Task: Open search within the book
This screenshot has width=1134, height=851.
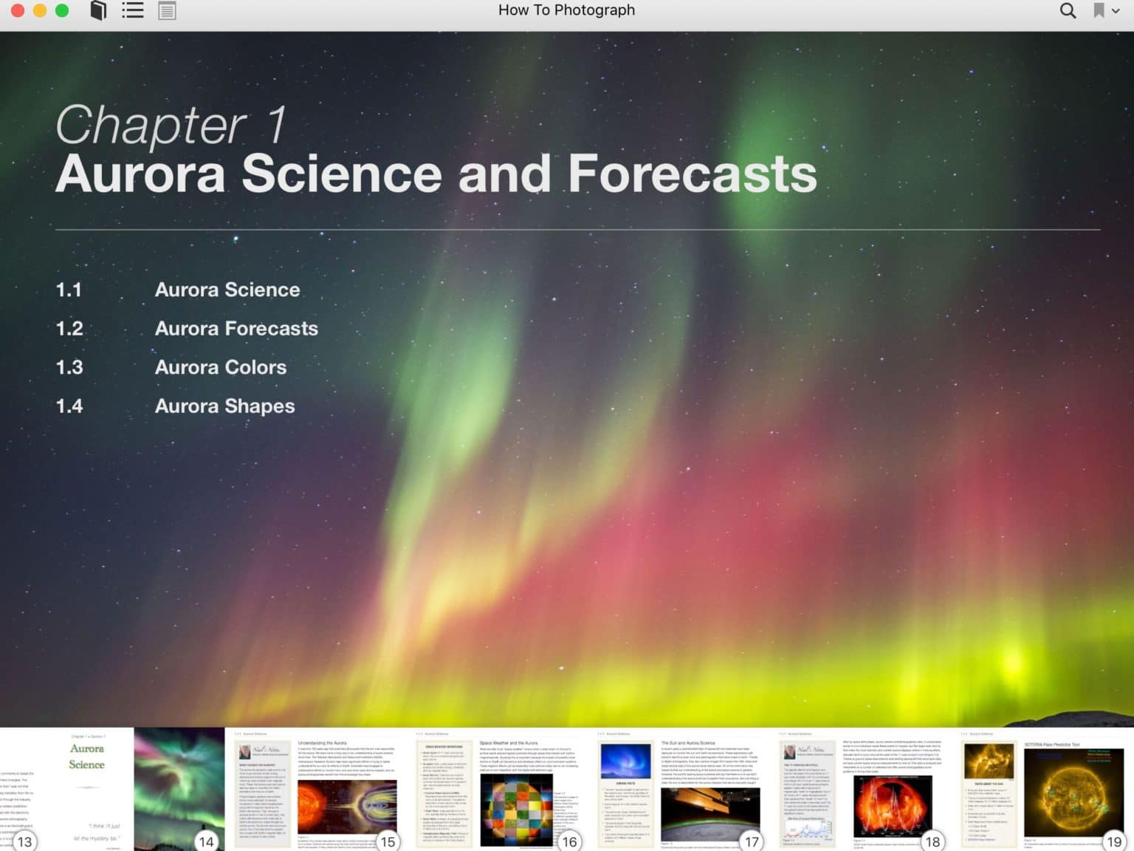Action: pyautogui.click(x=1067, y=11)
